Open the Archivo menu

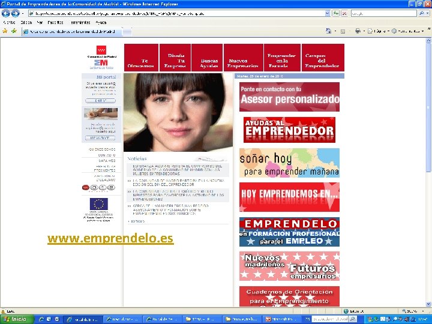9,23
